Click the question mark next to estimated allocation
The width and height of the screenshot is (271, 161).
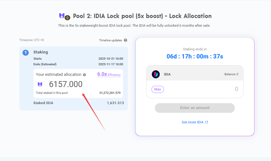(x=84, y=75)
